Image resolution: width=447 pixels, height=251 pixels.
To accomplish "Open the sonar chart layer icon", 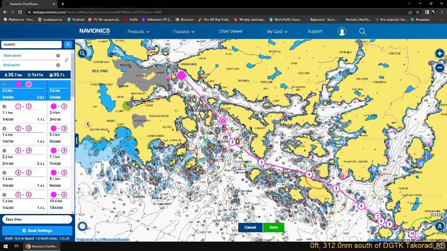I will [x=82, y=226].
